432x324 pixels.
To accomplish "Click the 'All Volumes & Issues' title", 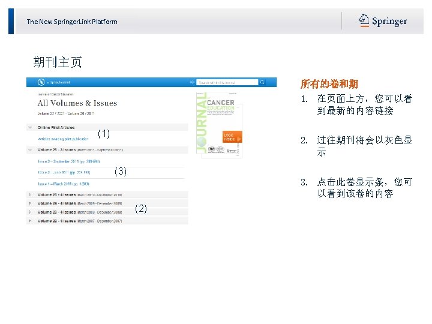I will [x=77, y=103].
